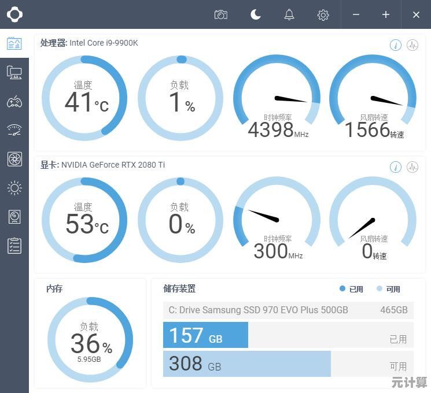This screenshot has width=431, height=393.
Task: Open the clipboard checklist sidebar icon
Action: [14, 246]
